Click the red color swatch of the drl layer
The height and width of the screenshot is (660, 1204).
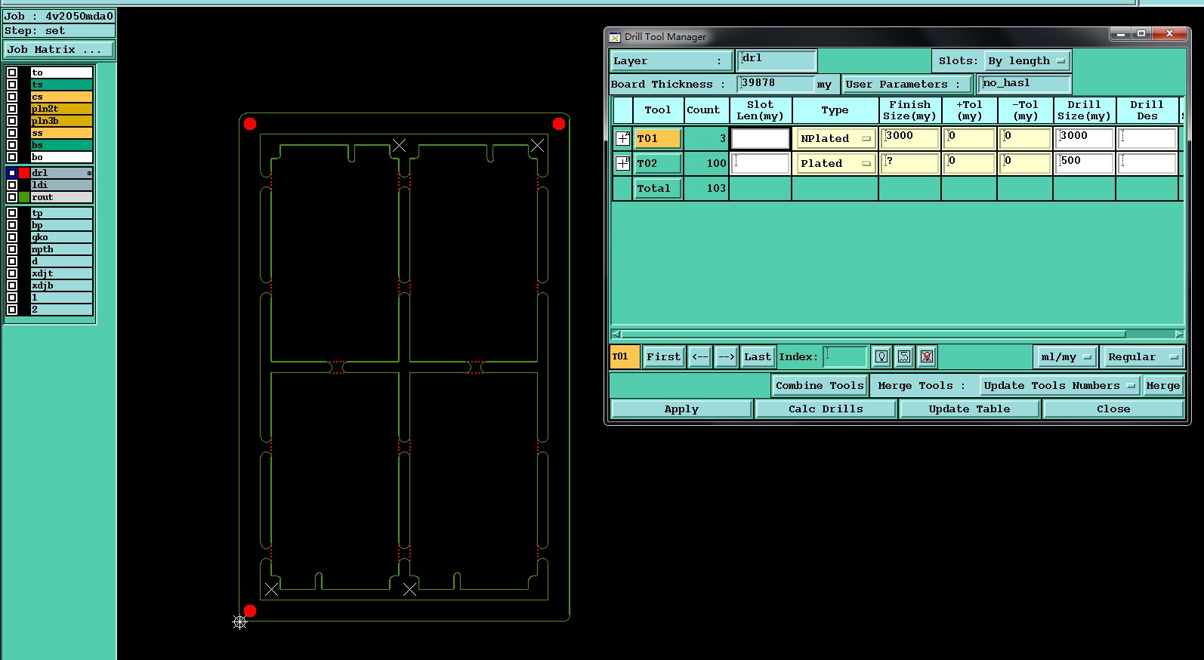coord(24,173)
